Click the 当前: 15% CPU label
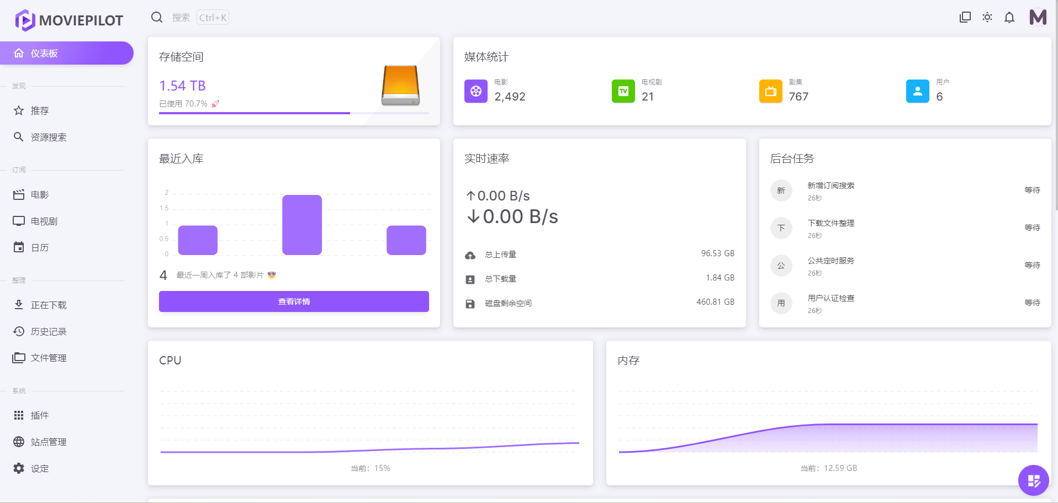This screenshot has height=503, width=1058. pyautogui.click(x=370, y=468)
